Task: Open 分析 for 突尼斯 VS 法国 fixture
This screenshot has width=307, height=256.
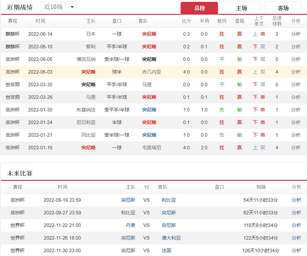Action: tap(296, 251)
